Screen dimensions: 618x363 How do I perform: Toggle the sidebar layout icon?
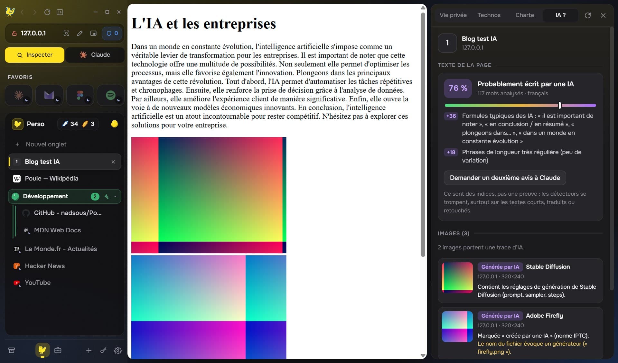(x=60, y=12)
